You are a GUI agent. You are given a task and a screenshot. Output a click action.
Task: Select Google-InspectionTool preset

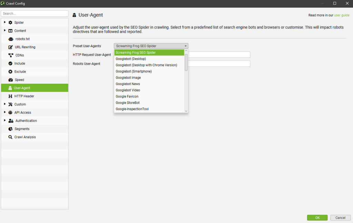pos(149,109)
